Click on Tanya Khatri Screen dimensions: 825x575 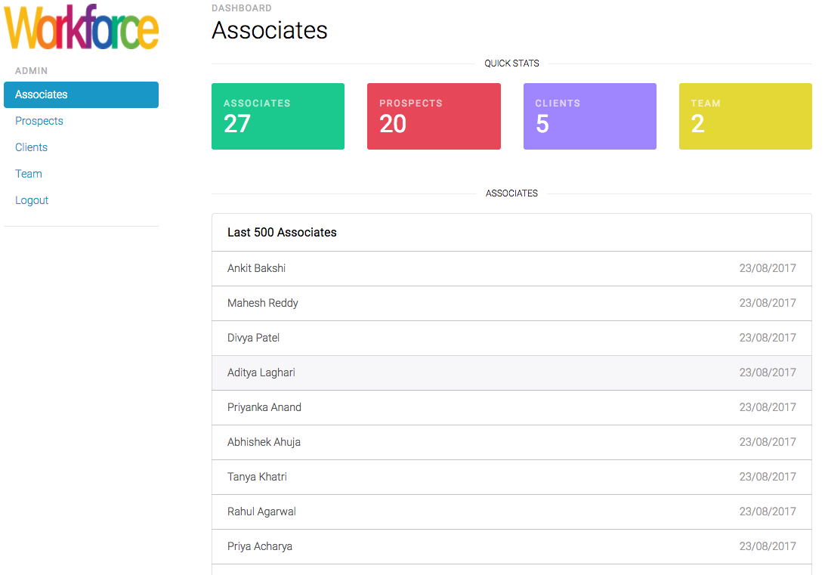(512, 477)
